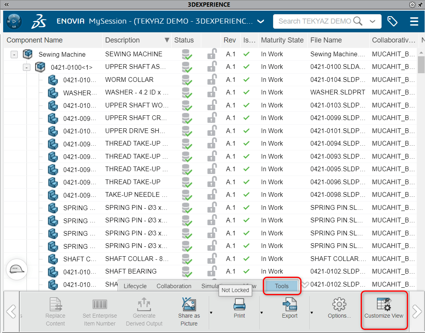This screenshot has height=333, width=425.
Task: Toggle lock on UPPER DRIVE SH… row
Action: [212, 131]
